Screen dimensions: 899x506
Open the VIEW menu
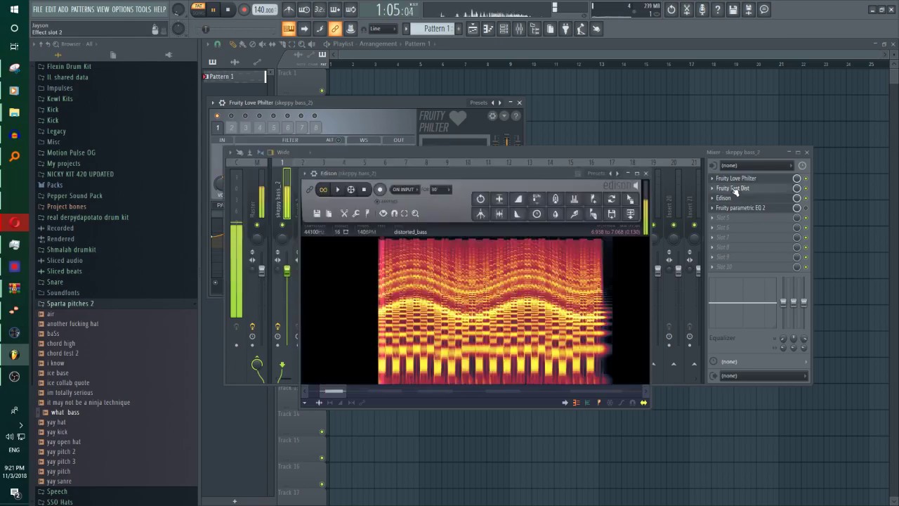coord(103,9)
